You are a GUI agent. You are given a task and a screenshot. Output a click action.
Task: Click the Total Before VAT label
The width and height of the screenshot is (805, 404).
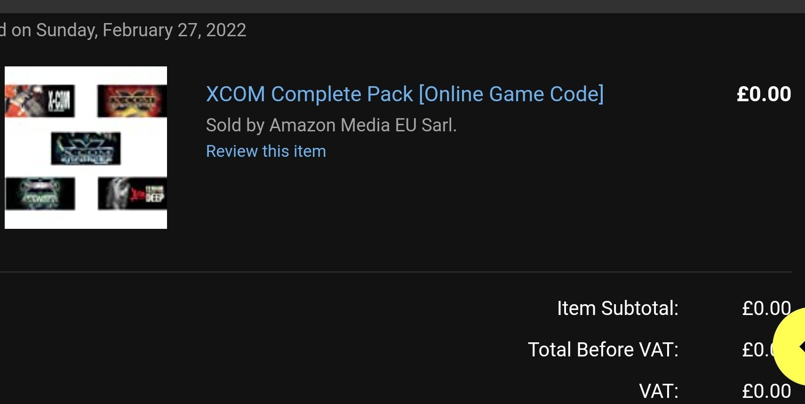point(603,350)
